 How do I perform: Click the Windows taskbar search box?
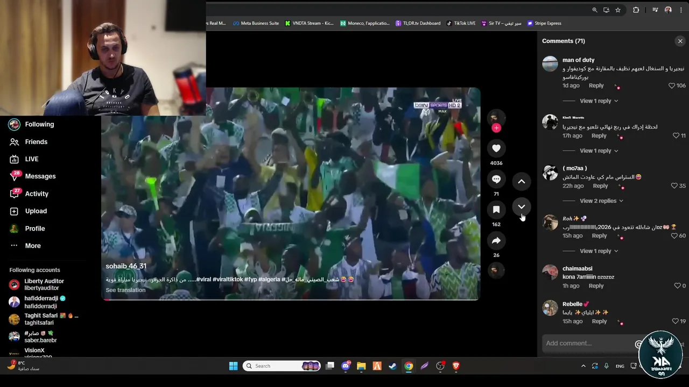[x=282, y=366]
